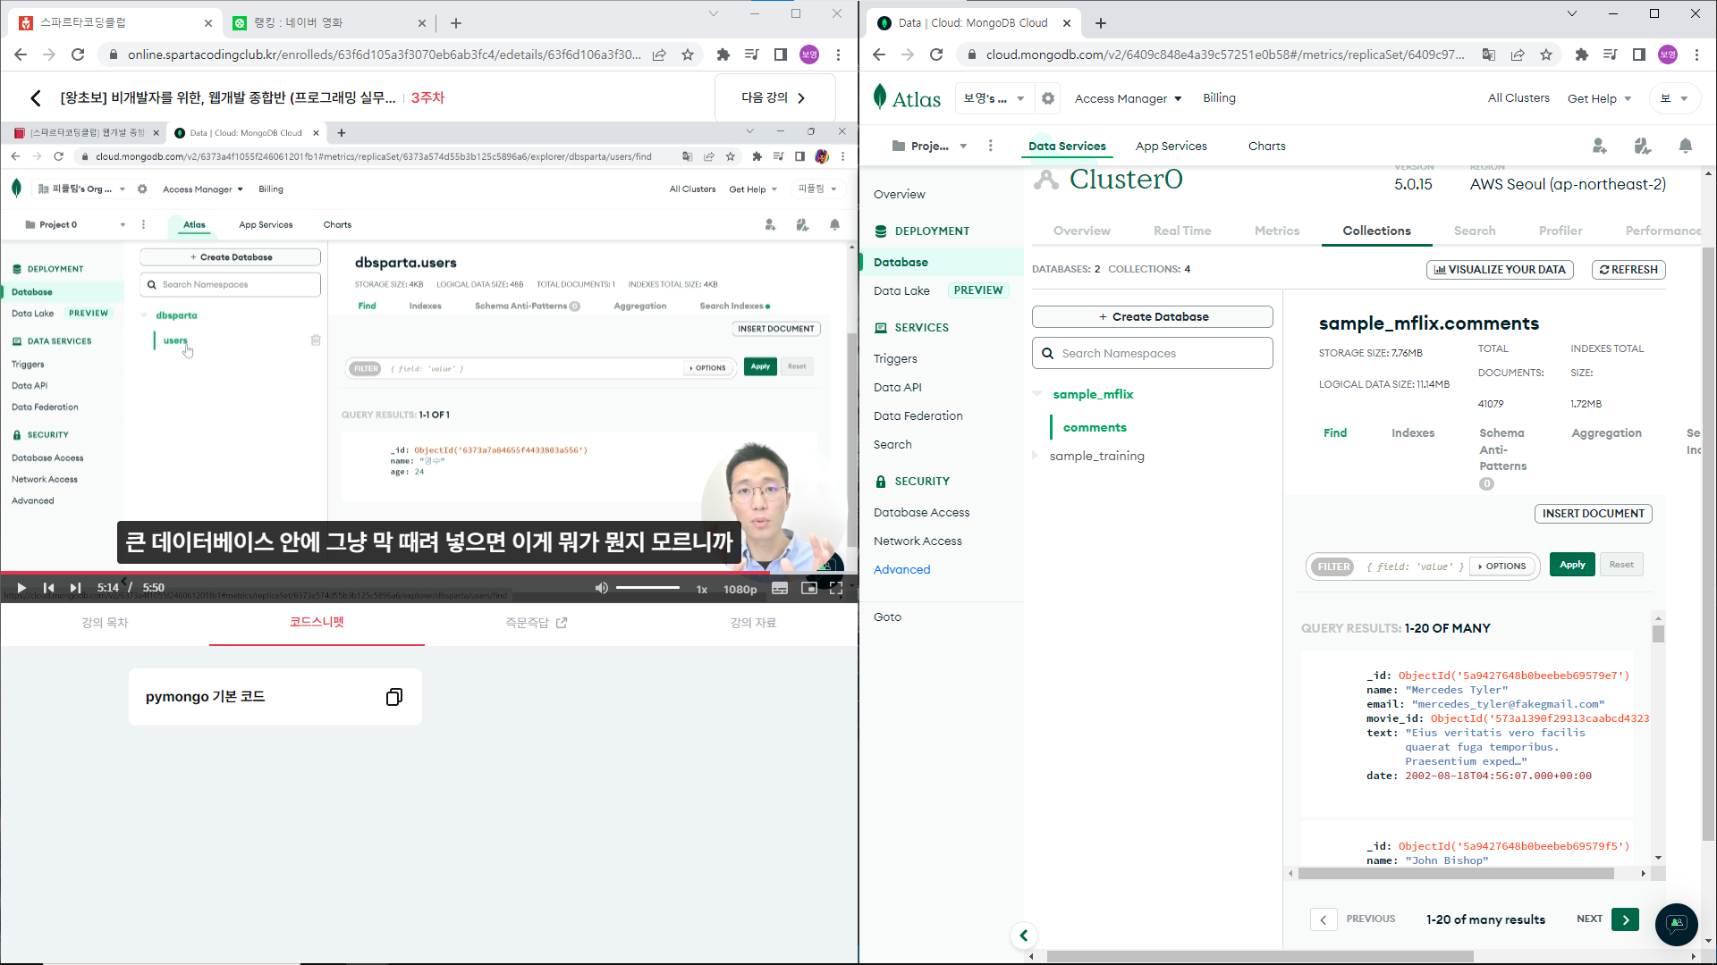Change the 1080p video quality
1717x965 pixels.
740,589
